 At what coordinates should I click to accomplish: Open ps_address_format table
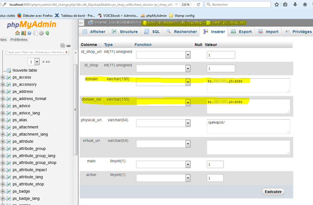[x=29, y=99]
